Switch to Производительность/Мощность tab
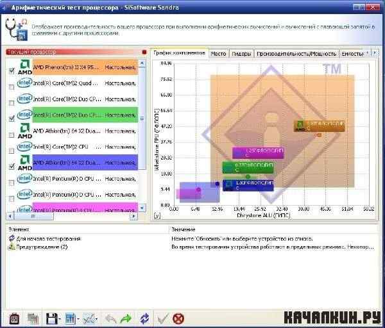Image resolution: width=385 pixels, height=328 pixels. [x=296, y=53]
